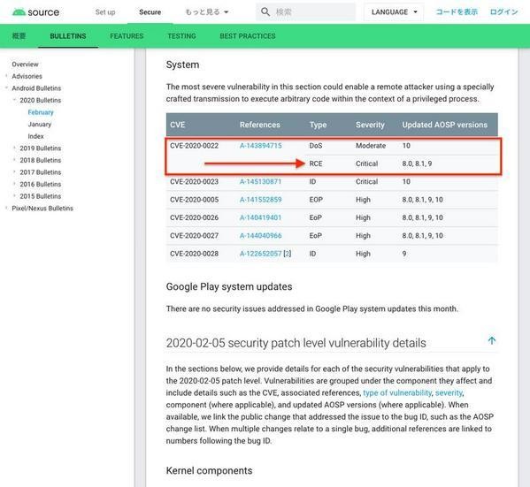Screen dimensions: 530x487
Task: Select January bulletin in sidebar
Action: [40, 125]
